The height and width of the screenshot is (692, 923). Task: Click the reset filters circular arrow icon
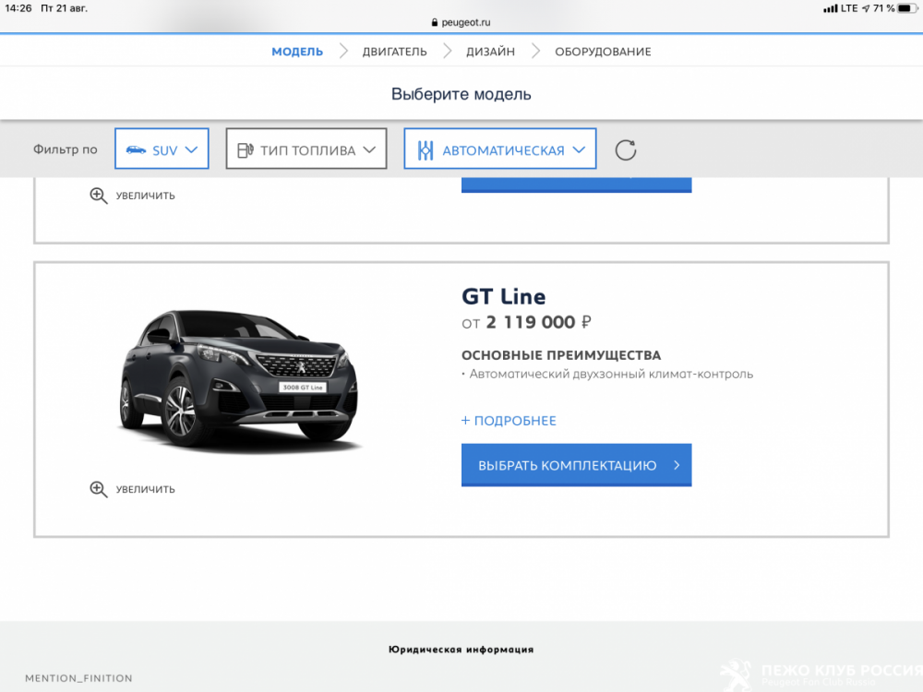pyautogui.click(x=625, y=150)
